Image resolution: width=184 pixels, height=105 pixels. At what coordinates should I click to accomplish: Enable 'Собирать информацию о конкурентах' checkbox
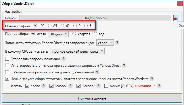(7, 72)
